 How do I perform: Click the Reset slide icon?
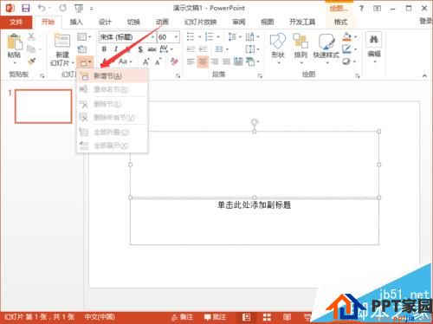[x=82, y=49]
